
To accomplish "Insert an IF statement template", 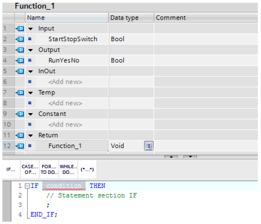I will tap(11, 169).
